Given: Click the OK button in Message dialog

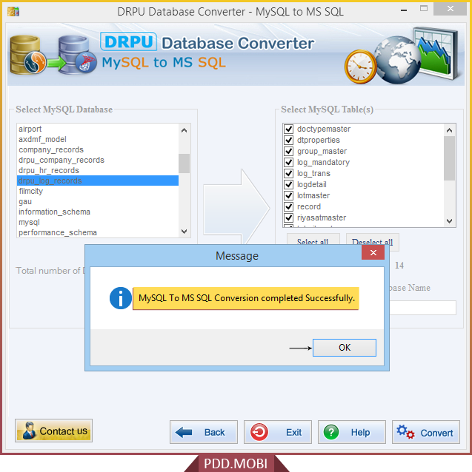Looking at the screenshot, I should click(x=345, y=348).
